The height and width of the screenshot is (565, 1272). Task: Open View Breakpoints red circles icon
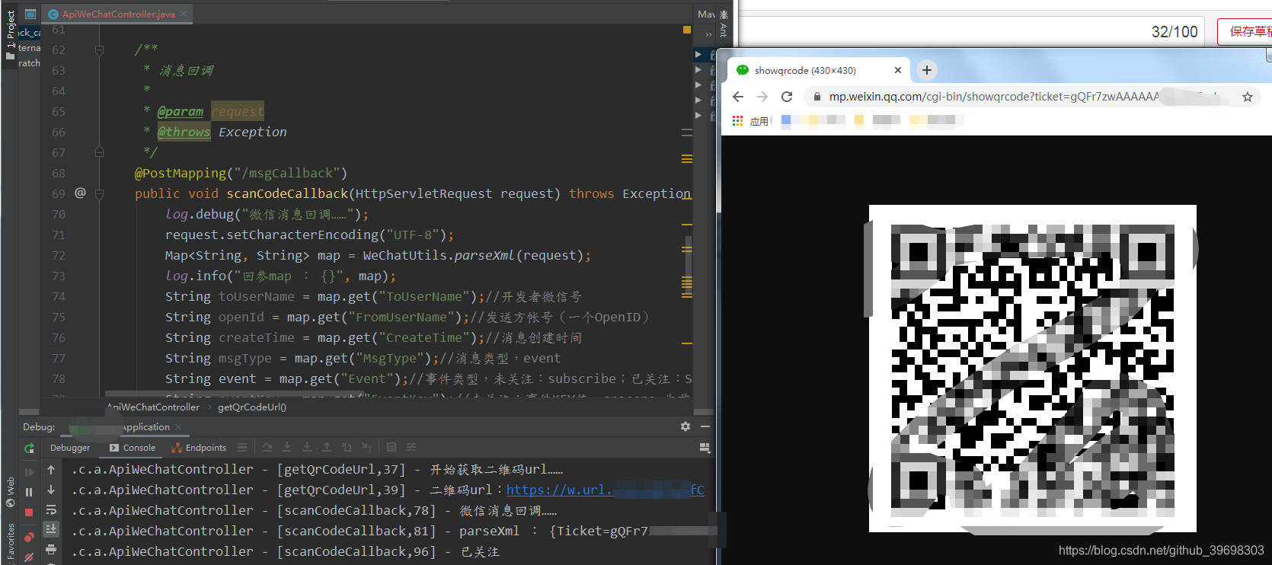29,538
